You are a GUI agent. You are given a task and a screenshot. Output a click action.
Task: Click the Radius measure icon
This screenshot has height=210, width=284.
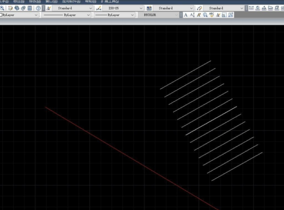(257, 8)
